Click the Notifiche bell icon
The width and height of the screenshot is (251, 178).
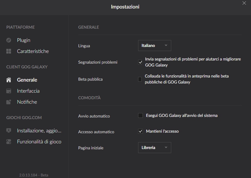[x=9, y=102]
